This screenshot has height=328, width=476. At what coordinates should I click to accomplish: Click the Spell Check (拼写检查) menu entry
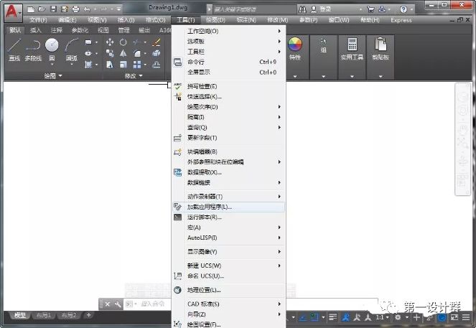[228, 86]
